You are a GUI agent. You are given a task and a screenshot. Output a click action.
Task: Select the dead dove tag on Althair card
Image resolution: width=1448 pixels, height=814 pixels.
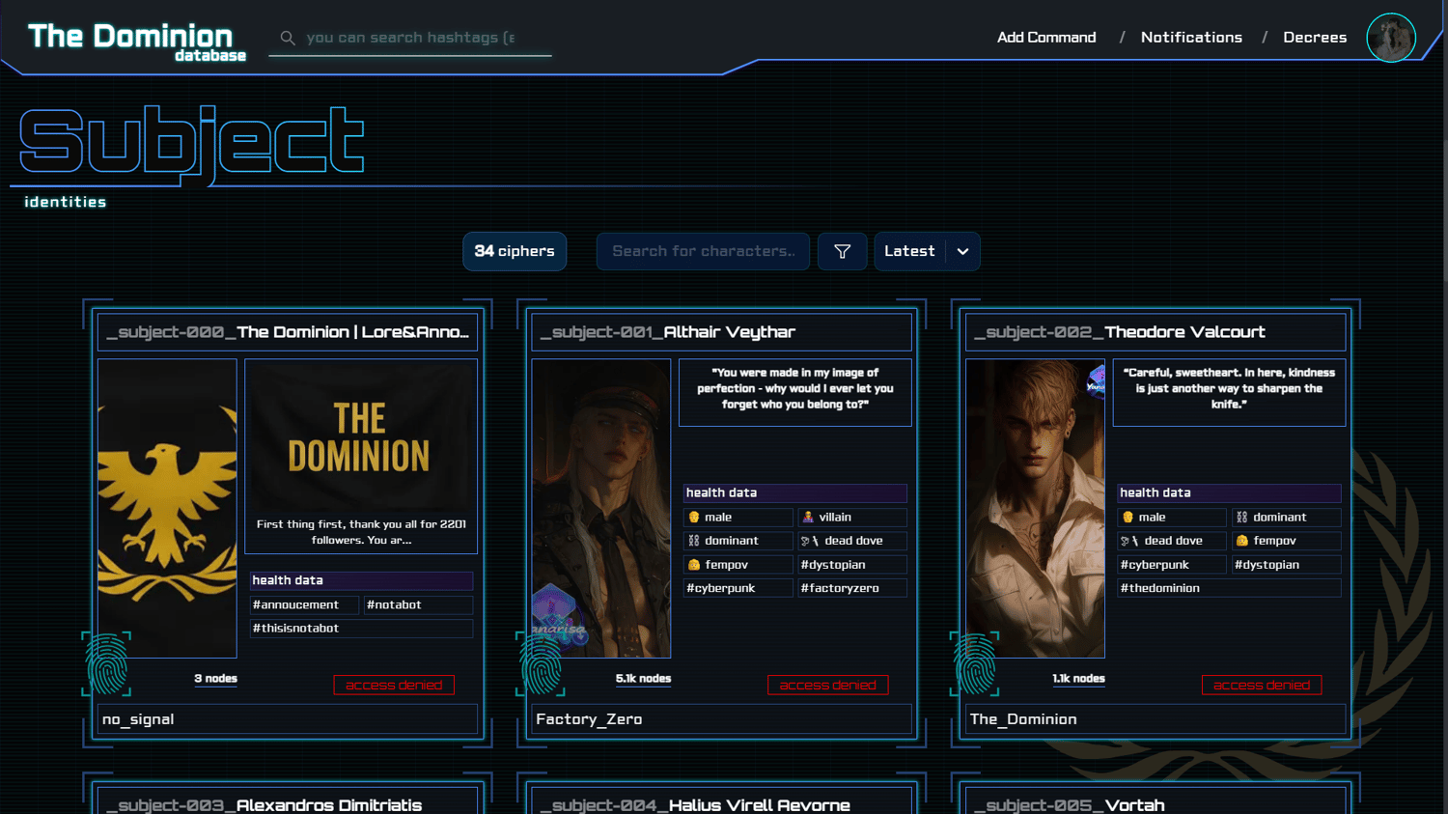852,541
